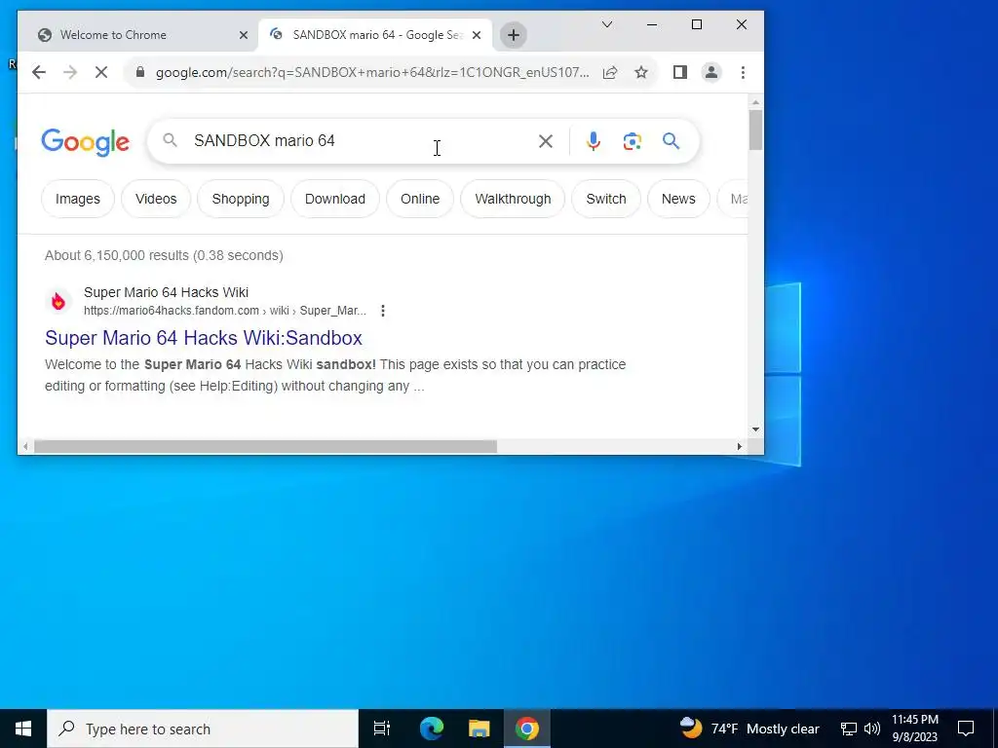Filter results by Images

pos(78,199)
